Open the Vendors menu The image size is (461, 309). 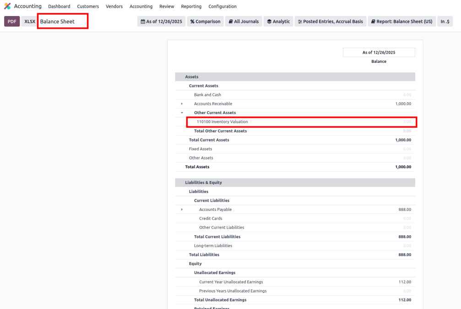click(114, 6)
